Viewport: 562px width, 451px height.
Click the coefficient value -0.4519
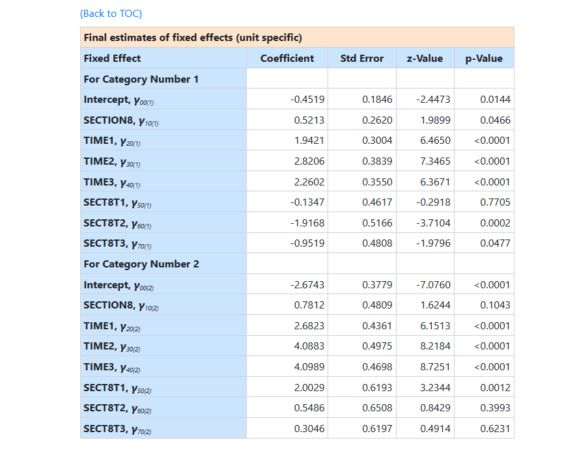[x=307, y=100]
